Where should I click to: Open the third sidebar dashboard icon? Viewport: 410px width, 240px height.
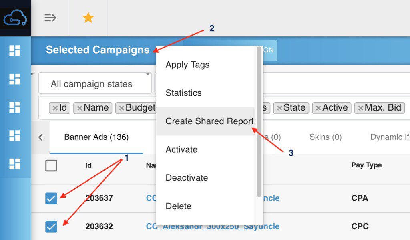click(x=15, y=107)
